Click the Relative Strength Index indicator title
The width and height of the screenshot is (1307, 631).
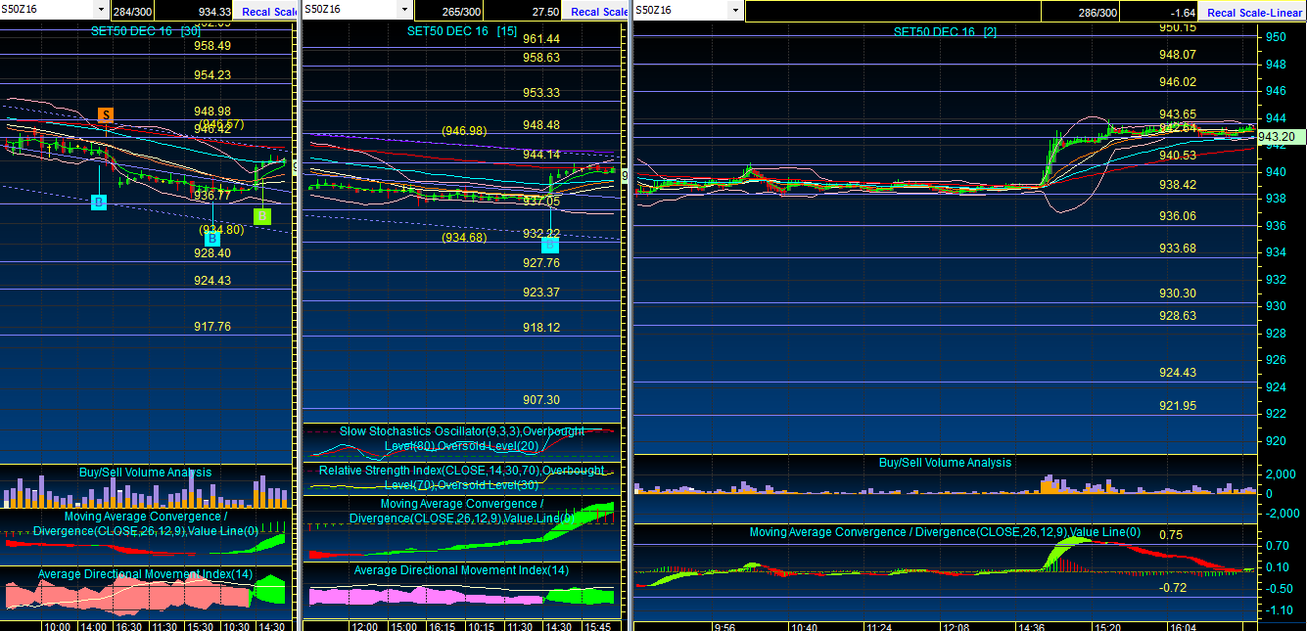pos(462,478)
